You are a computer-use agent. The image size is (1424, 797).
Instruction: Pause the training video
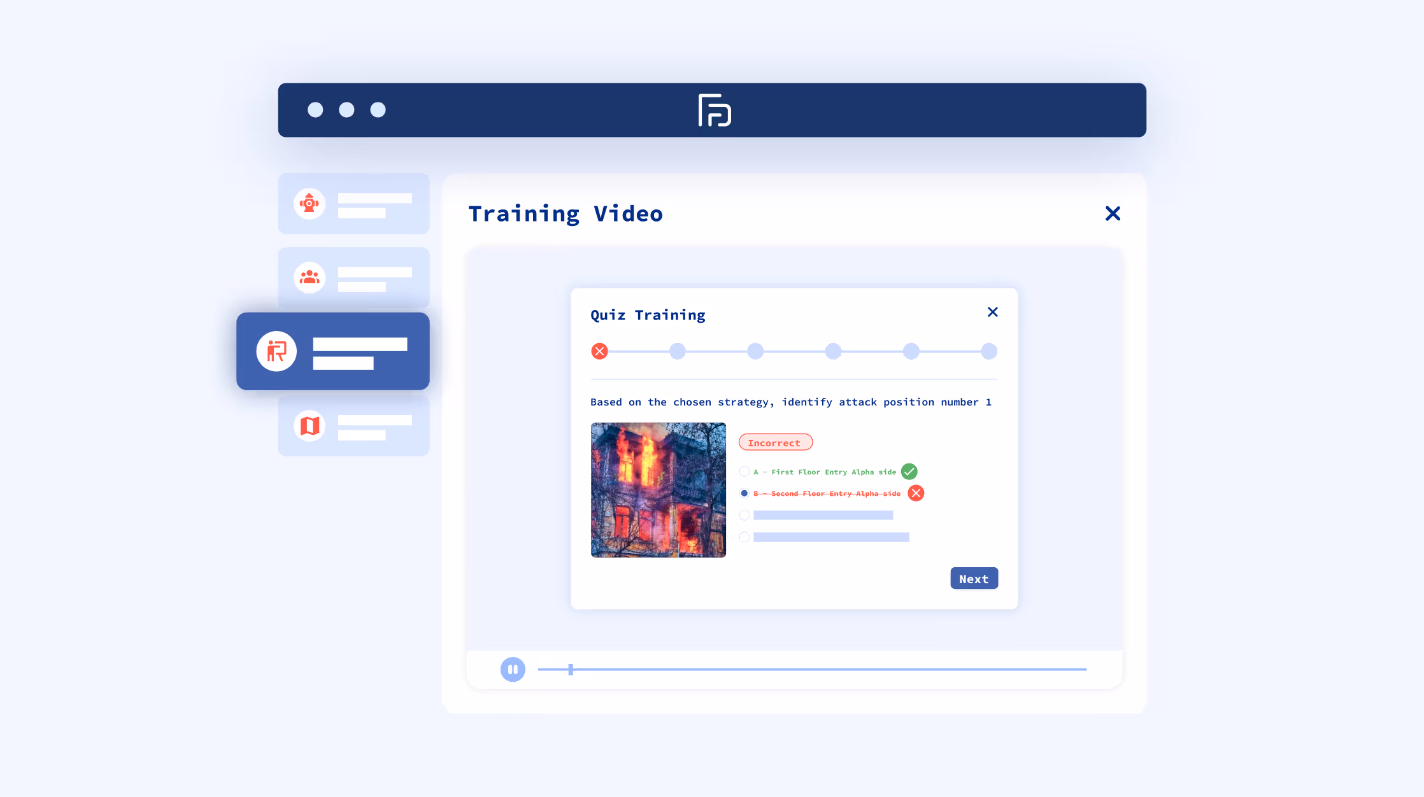513,670
